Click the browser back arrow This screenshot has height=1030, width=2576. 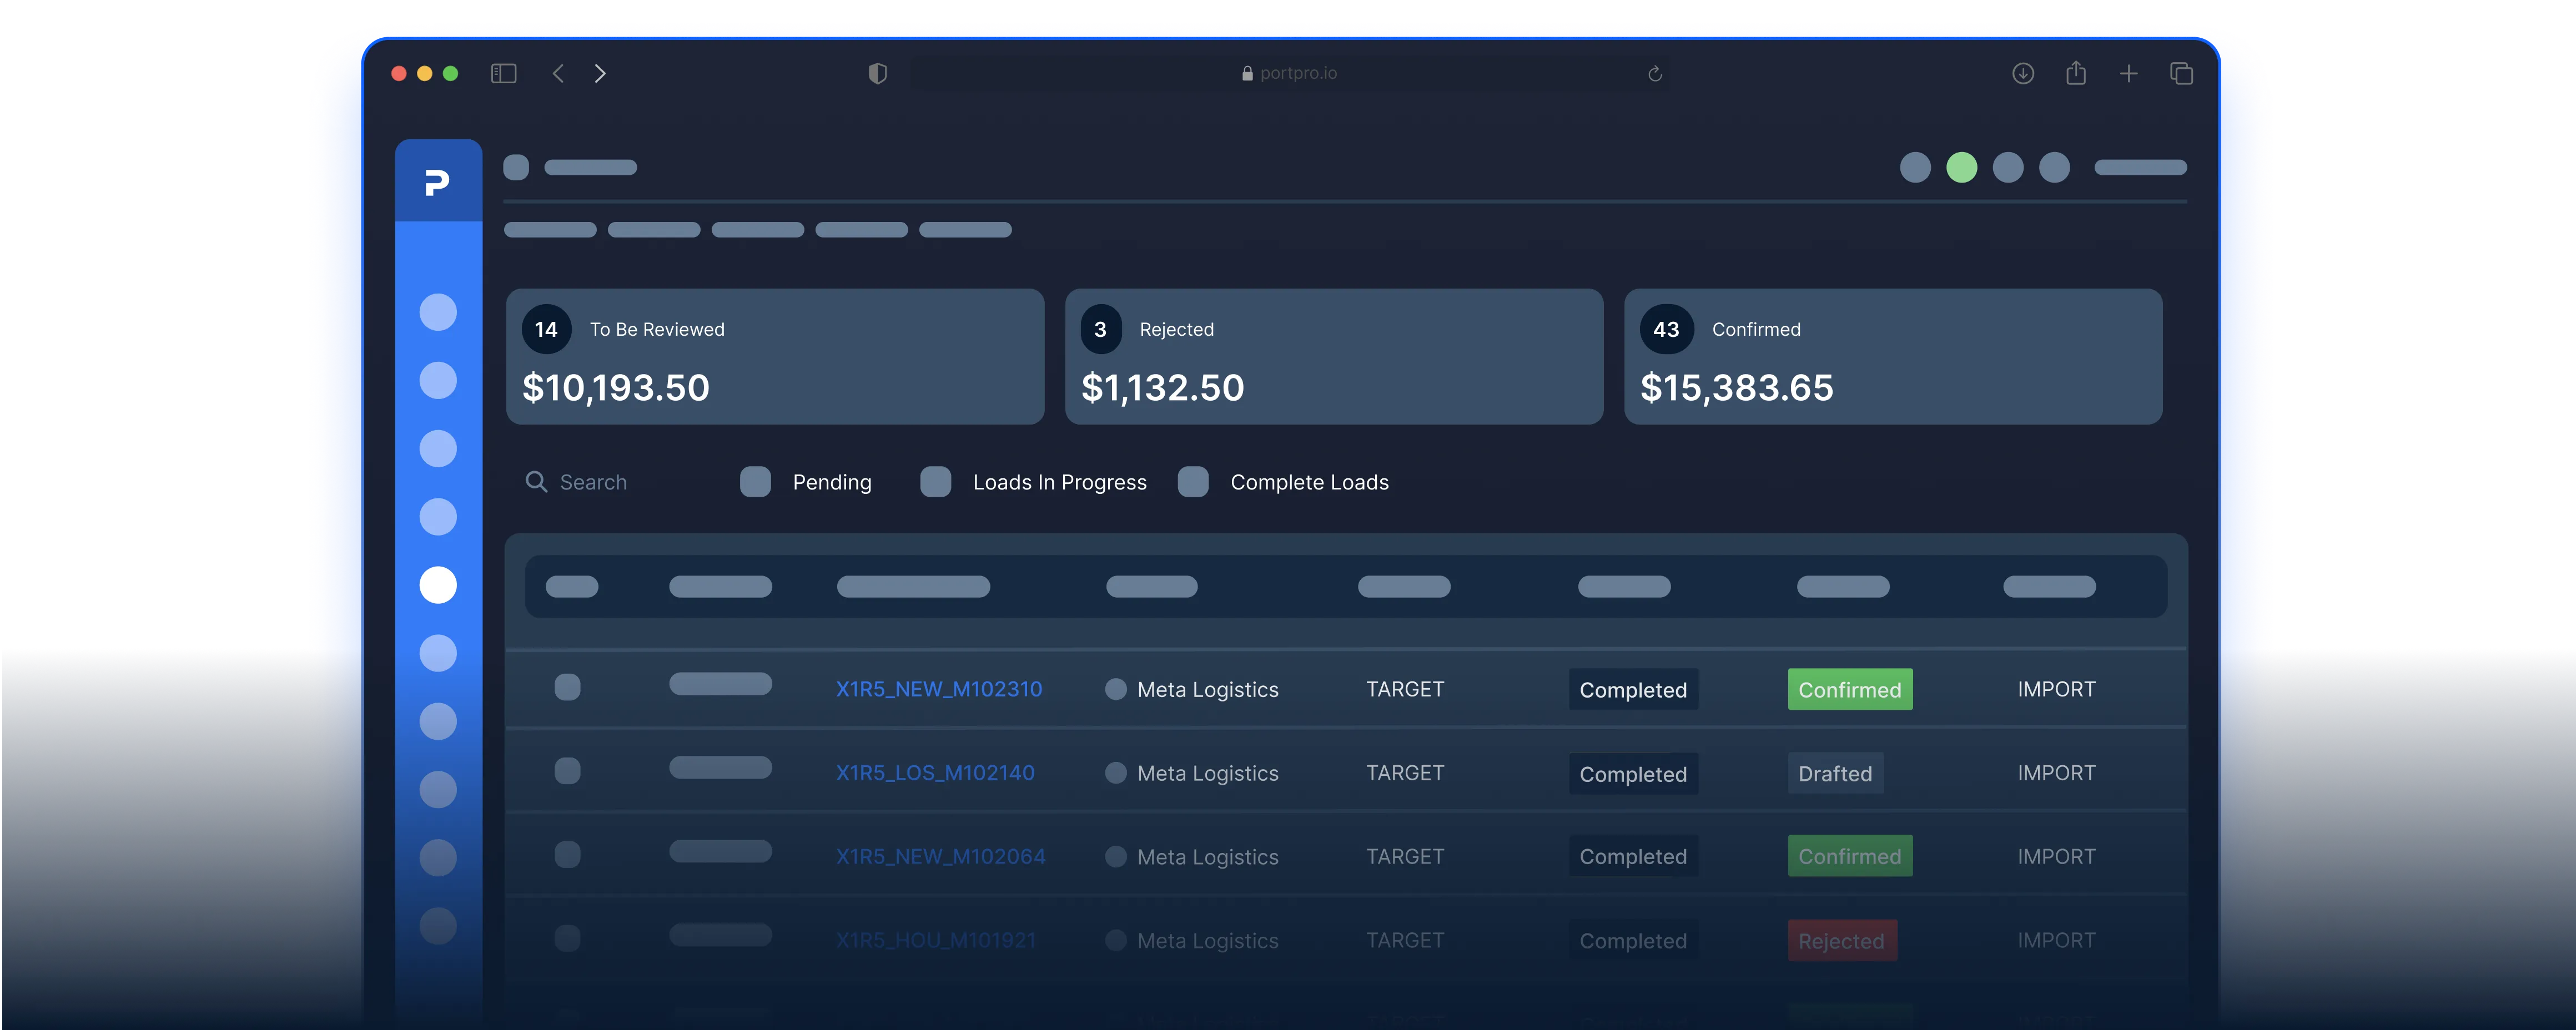(x=559, y=74)
